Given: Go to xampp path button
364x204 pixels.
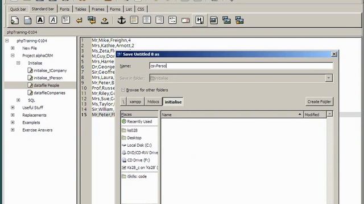Looking at the screenshot, I should pyautogui.click(x=135, y=102).
